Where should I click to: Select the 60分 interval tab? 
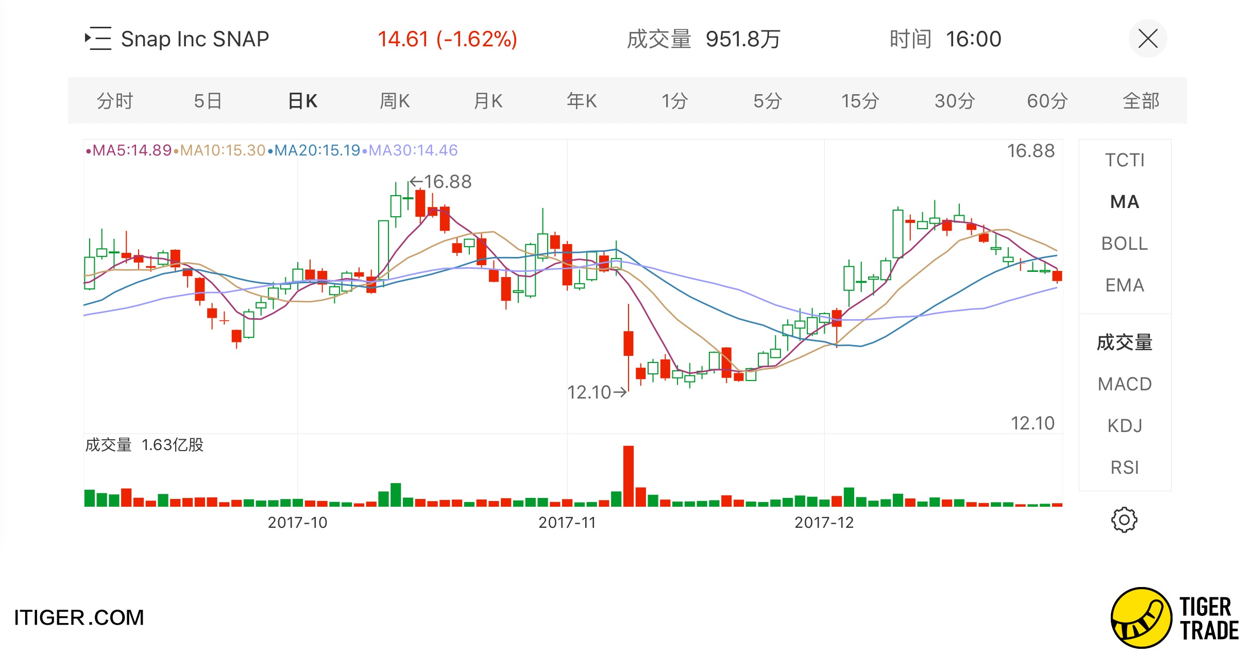point(1047,101)
